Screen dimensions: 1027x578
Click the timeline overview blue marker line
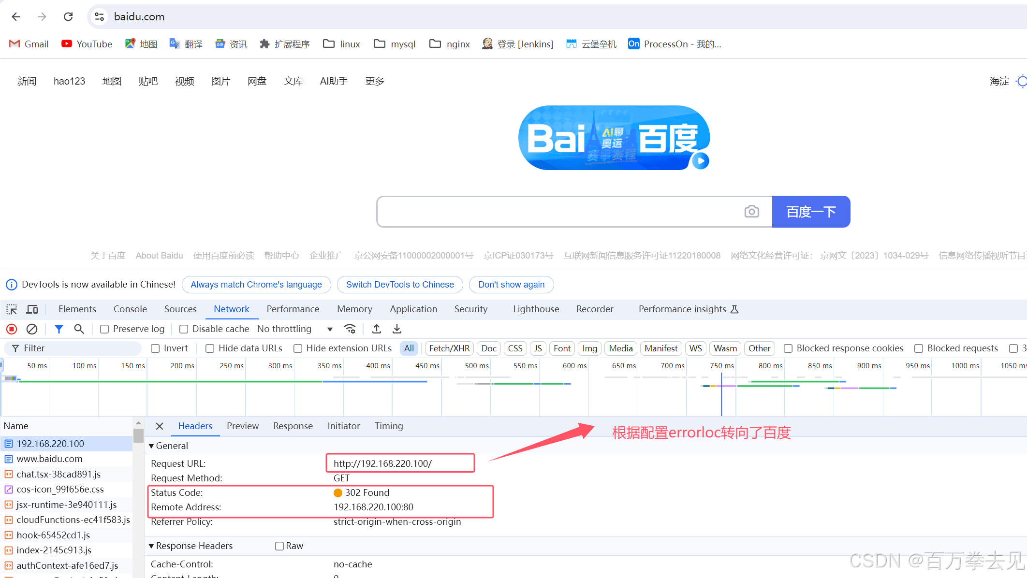721,394
